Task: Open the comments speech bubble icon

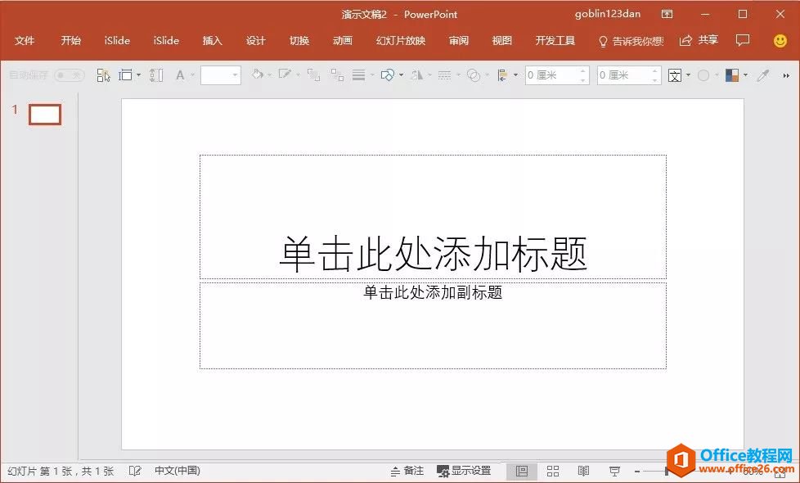Action: tap(743, 40)
